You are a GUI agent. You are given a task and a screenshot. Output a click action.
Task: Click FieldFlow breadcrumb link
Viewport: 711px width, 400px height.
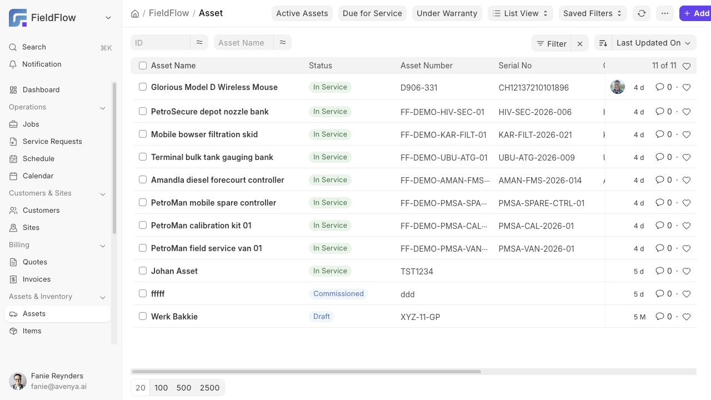click(169, 13)
